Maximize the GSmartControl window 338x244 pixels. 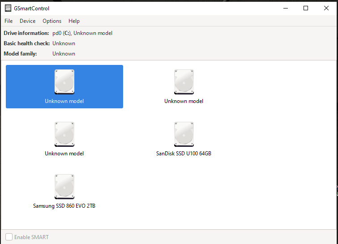coord(306,8)
